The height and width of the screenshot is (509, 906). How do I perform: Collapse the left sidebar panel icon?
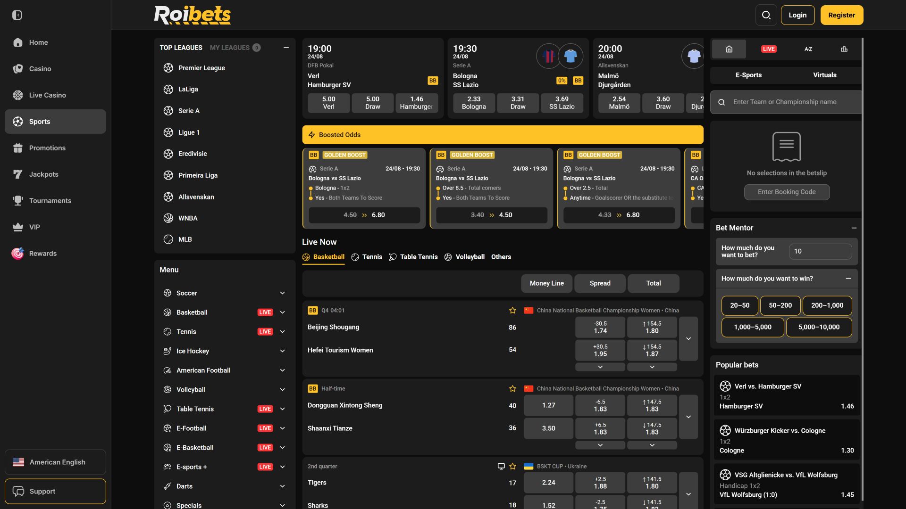(x=17, y=15)
